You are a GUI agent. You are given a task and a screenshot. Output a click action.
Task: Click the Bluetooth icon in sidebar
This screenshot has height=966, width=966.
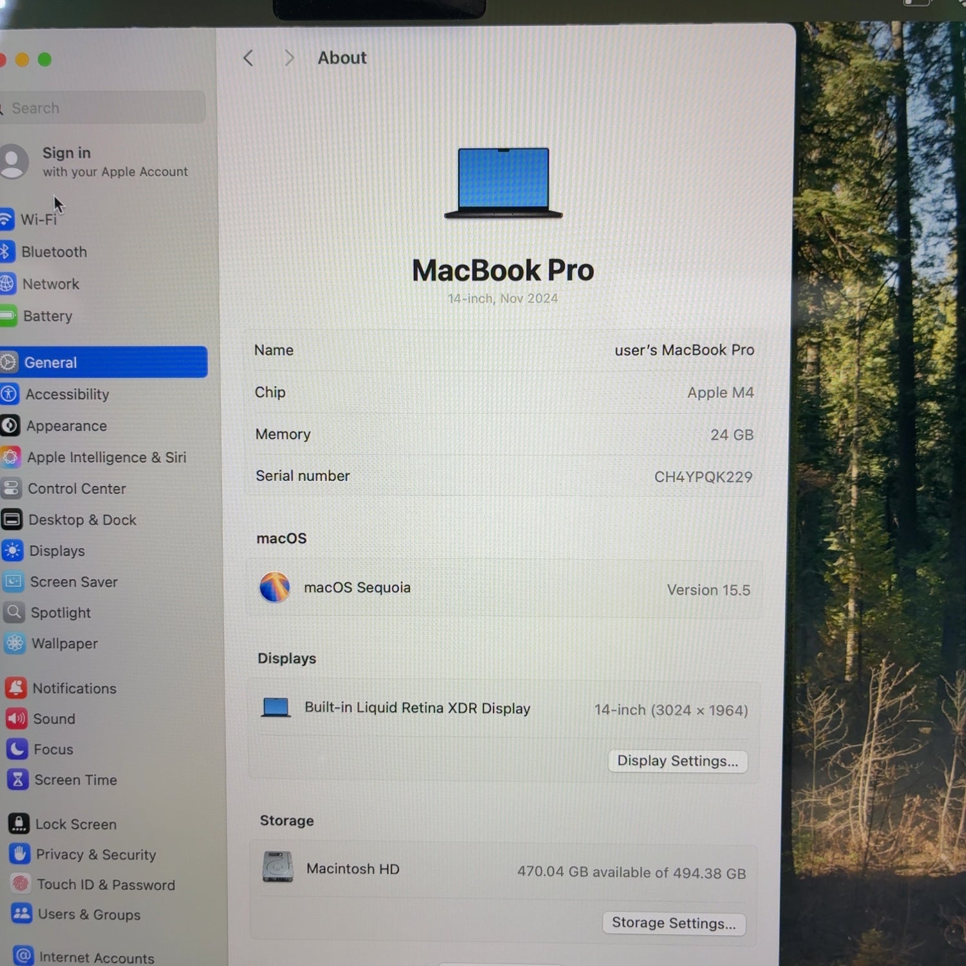(x=6, y=251)
